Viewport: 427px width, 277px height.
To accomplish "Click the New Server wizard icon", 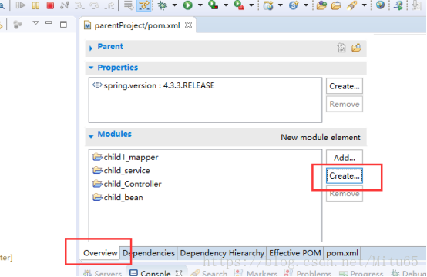I will [268, 5].
